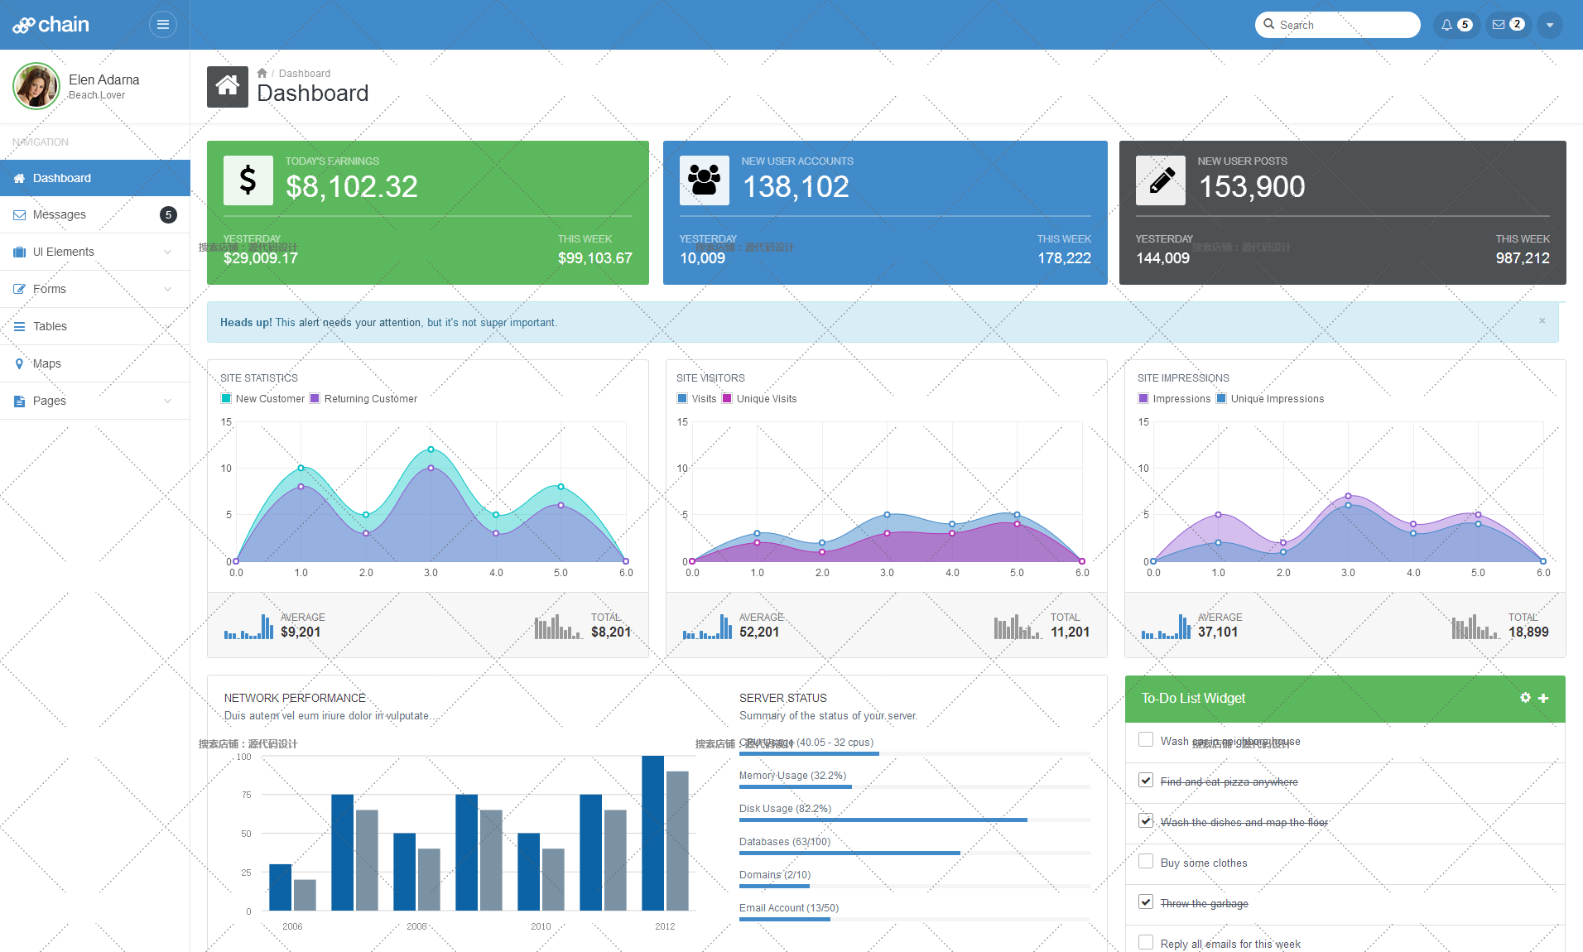
Task: Open the user dropdown caret in header
Action: [1550, 25]
